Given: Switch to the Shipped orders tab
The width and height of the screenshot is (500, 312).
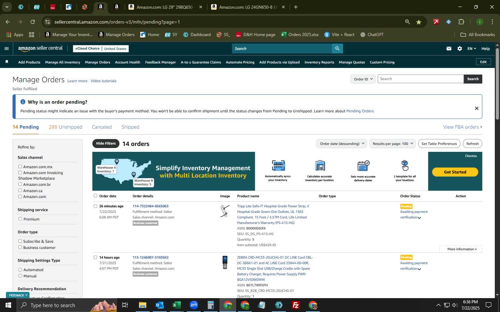Looking at the screenshot, I should (130, 127).
